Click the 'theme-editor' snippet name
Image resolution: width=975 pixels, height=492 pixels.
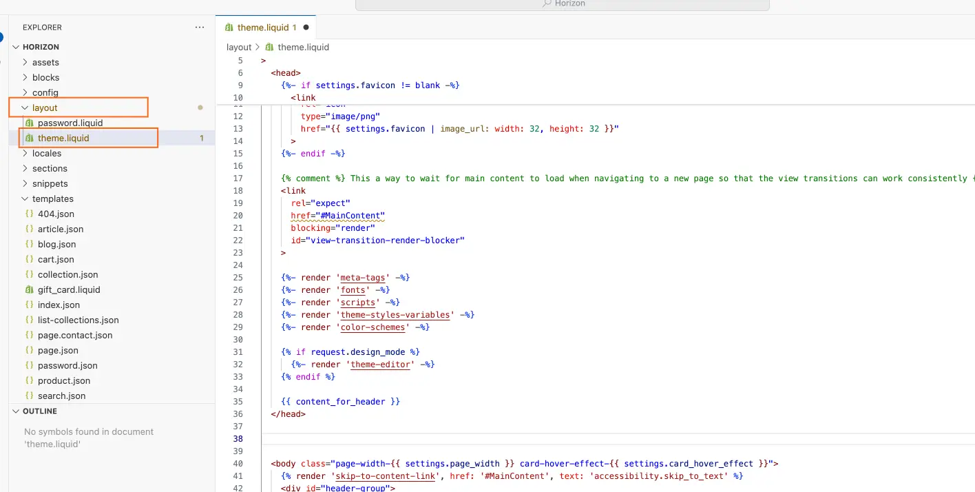(380, 365)
